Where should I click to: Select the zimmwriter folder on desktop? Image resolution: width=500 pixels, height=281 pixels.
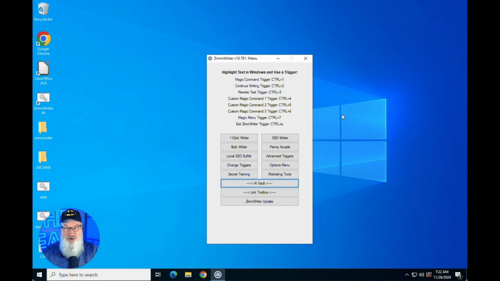click(43, 130)
